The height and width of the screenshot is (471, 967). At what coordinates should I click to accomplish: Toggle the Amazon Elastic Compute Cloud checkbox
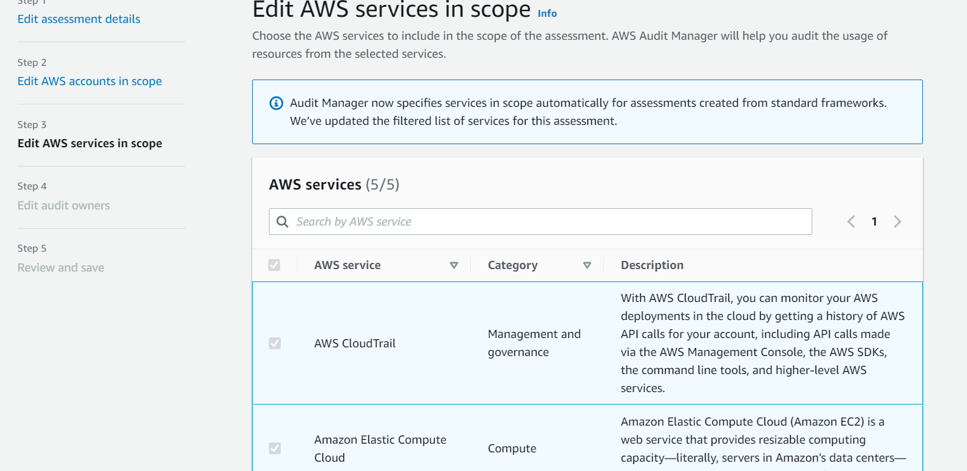click(x=275, y=448)
